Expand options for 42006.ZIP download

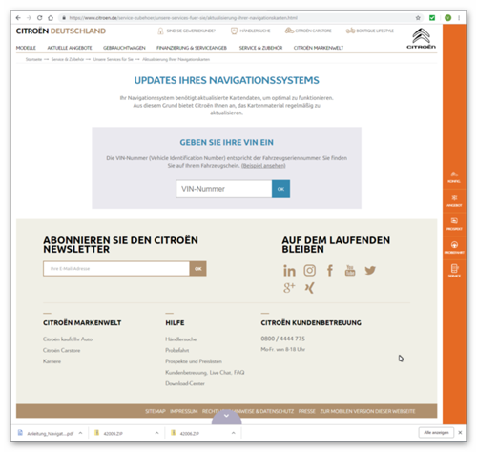tap(234, 433)
